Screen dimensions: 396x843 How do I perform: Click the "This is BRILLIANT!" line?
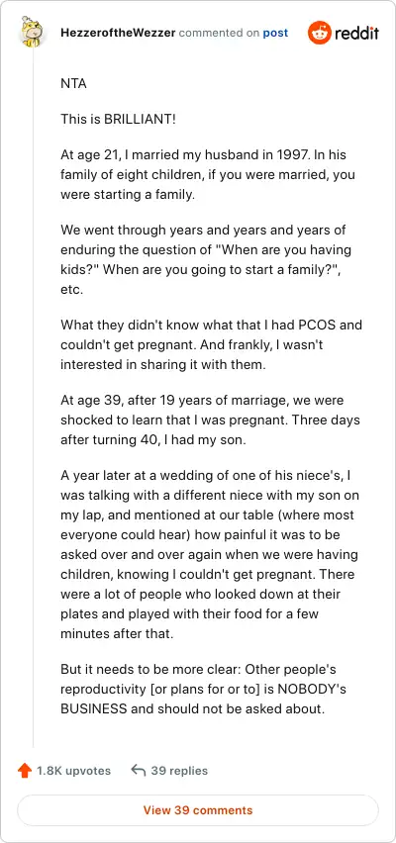pyautogui.click(x=119, y=120)
